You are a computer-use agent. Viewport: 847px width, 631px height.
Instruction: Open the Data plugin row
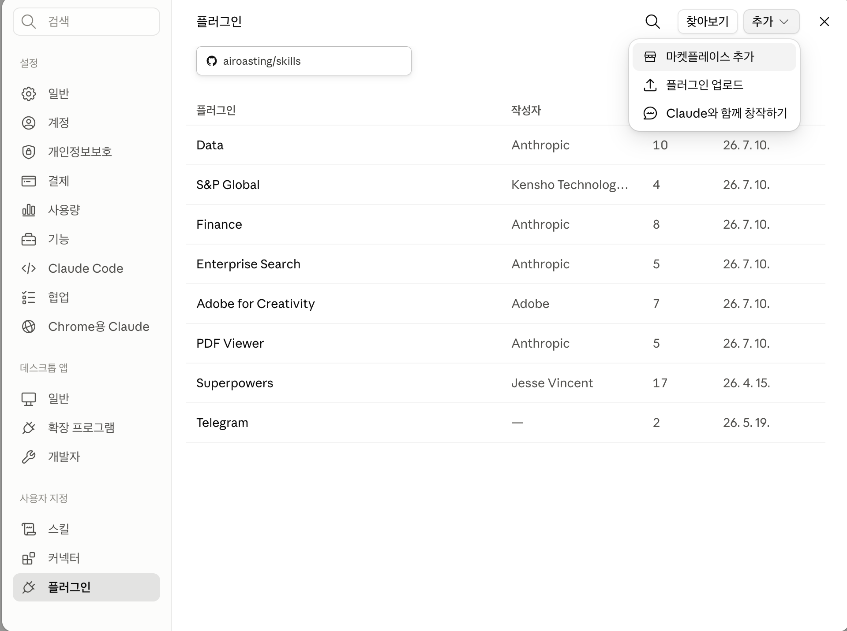coord(506,145)
